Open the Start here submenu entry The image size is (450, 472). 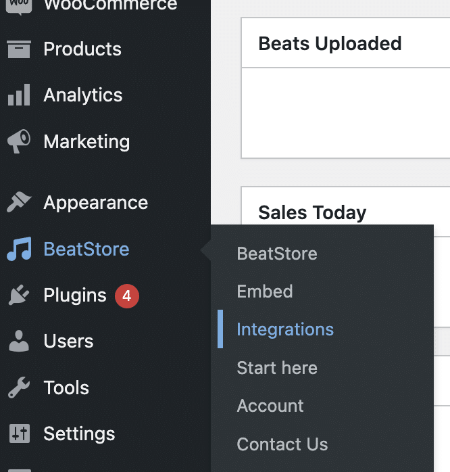click(277, 368)
